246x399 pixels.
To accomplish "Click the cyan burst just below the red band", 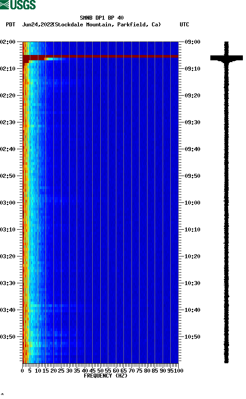I will (x=55, y=59).
